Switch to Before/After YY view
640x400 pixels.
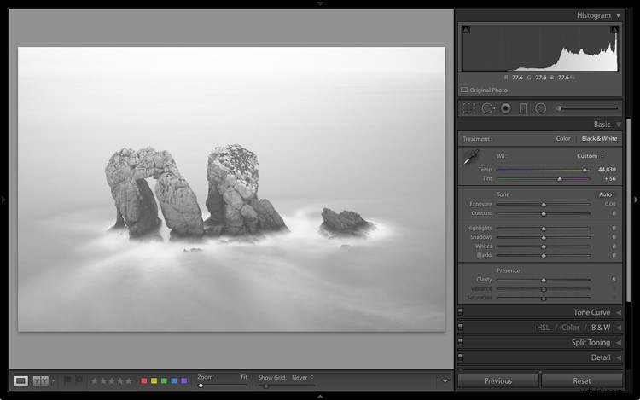pos(40,380)
